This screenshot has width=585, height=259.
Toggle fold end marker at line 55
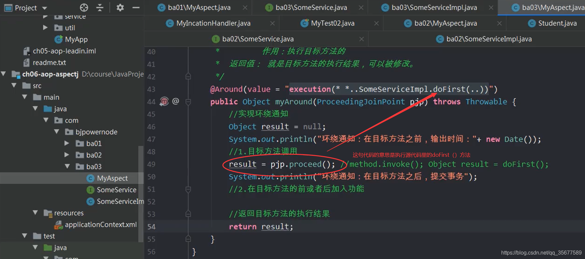(188, 239)
